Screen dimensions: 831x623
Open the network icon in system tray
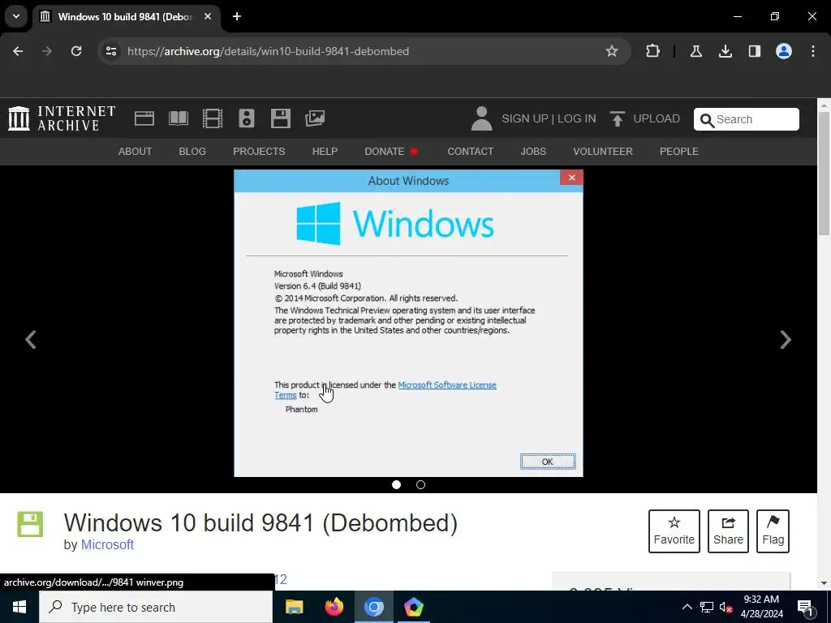pyautogui.click(x=707, y=607)
